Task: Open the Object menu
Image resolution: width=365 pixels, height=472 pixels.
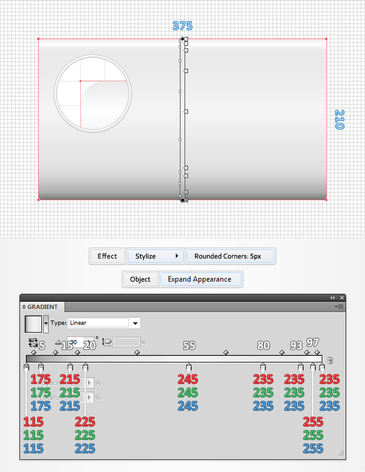Action: 140,279
